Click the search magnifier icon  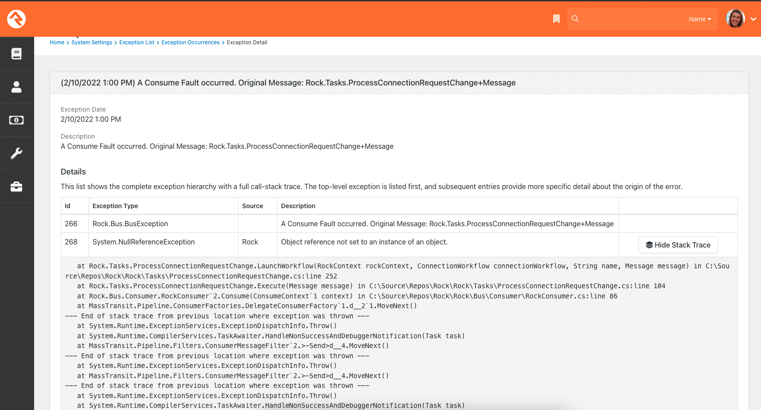click(x=575, y=19)
